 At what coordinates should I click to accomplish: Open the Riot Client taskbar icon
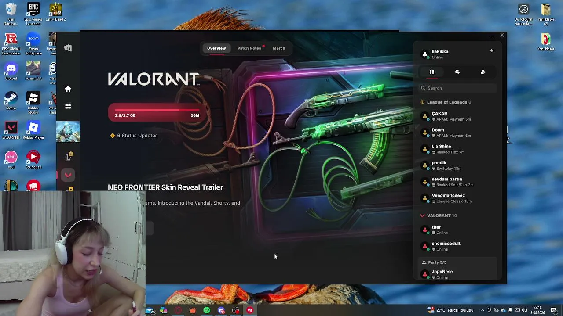249,310
